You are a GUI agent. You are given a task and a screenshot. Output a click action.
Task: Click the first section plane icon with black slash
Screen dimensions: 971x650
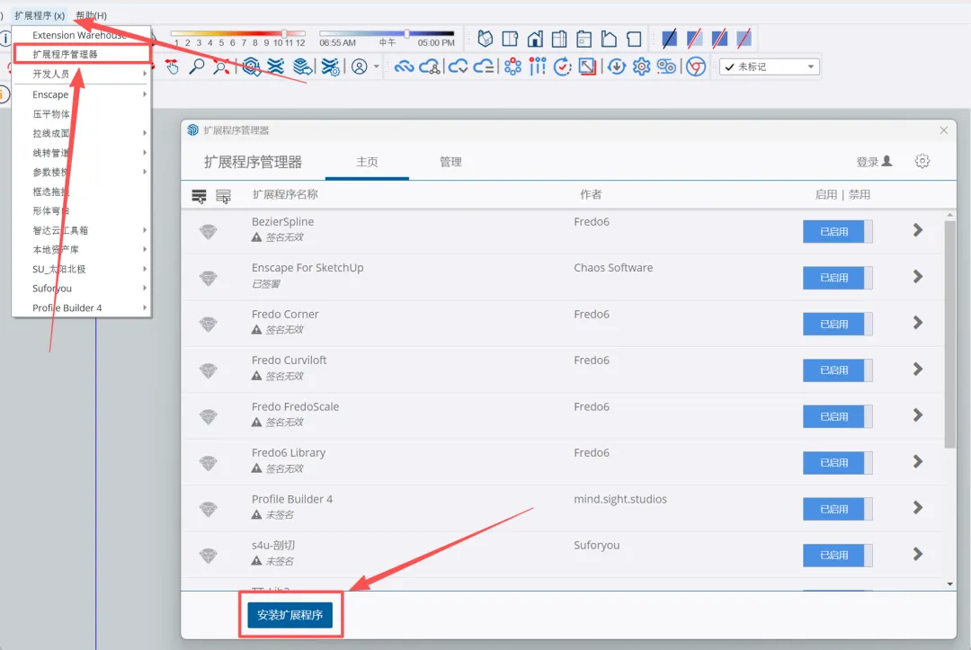click(670, 39)
